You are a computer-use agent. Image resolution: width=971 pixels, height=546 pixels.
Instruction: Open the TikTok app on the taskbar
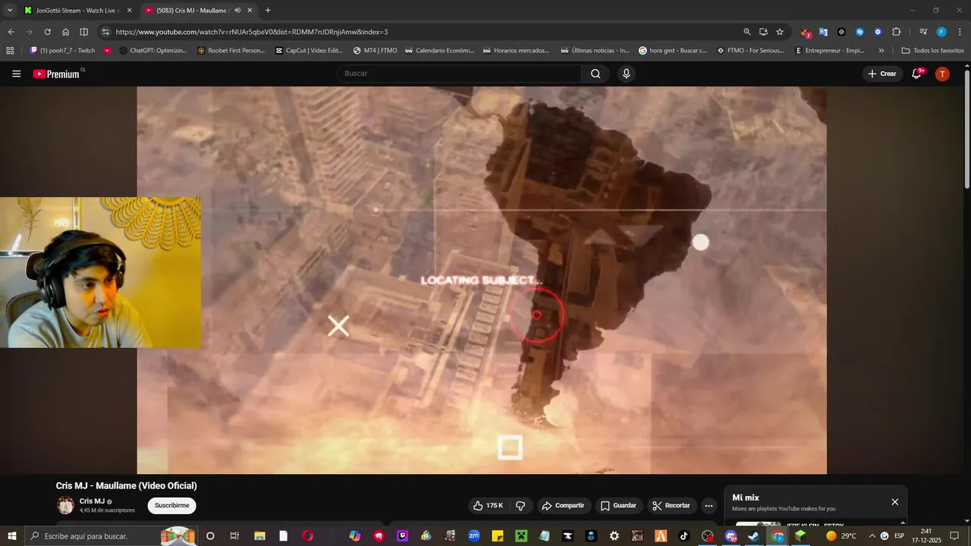tap(683, 536)
